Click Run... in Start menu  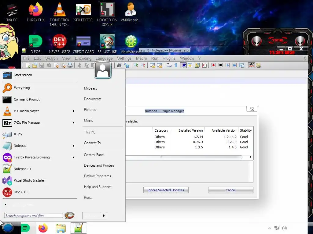(88, 197)
